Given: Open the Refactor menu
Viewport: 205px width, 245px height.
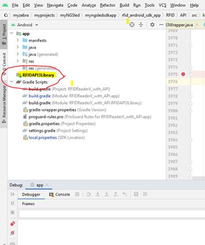Looking at the screenshot, I should (x=108, y=5).
